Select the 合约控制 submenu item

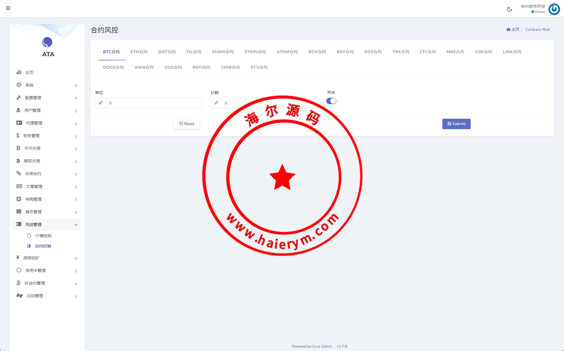pyautogui.click(x=43, y=246)
